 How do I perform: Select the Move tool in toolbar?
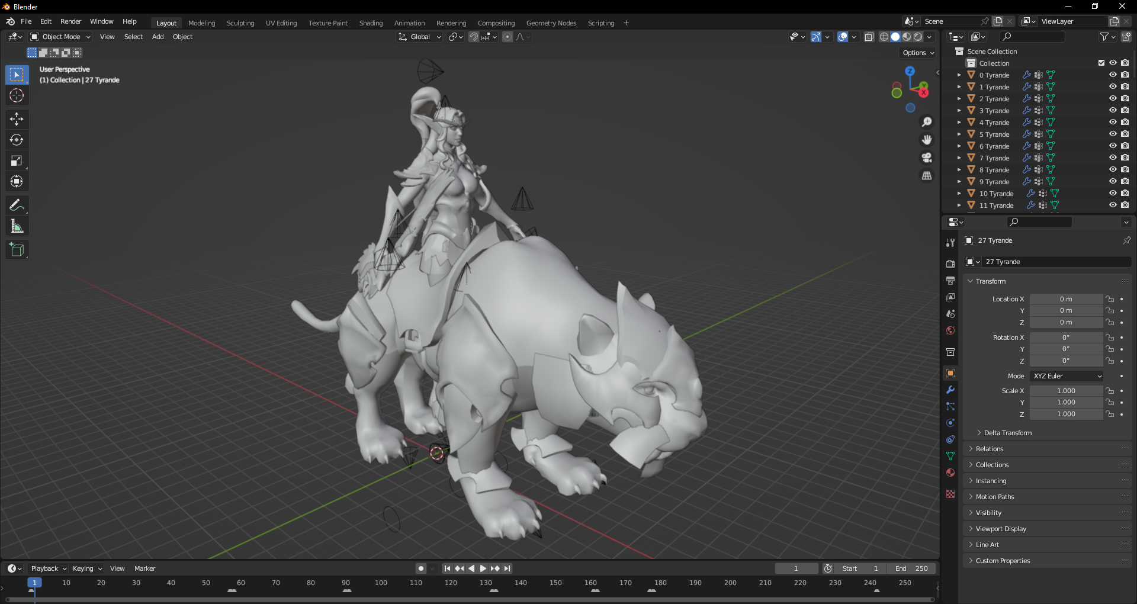17,119
